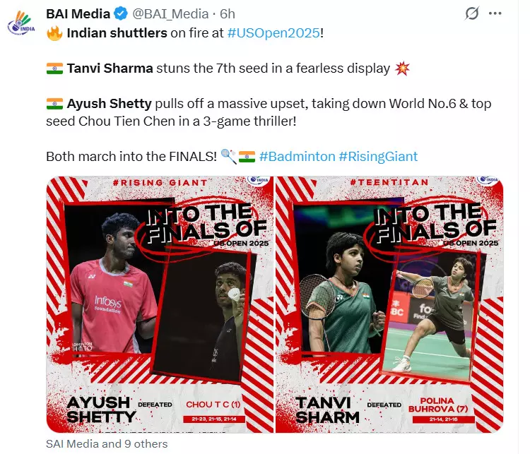Click the Grok explain-post icon

(x=472, y=13)
